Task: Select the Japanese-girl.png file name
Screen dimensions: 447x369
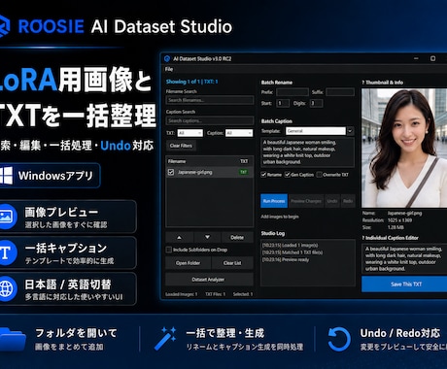Action: (x=195, y=172)
